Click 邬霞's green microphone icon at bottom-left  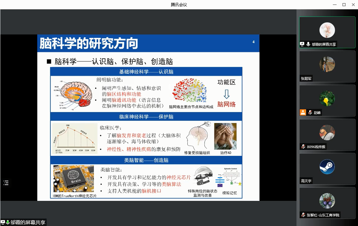point(8,222)
